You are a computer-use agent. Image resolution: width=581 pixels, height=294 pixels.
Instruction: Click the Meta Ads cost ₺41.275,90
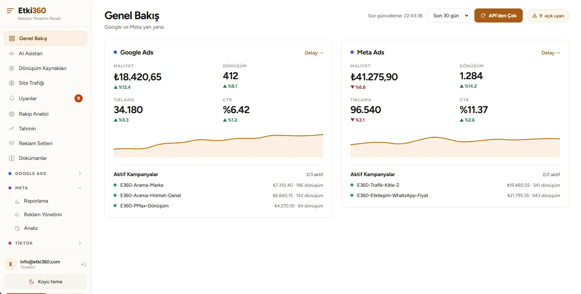point(374,77)
